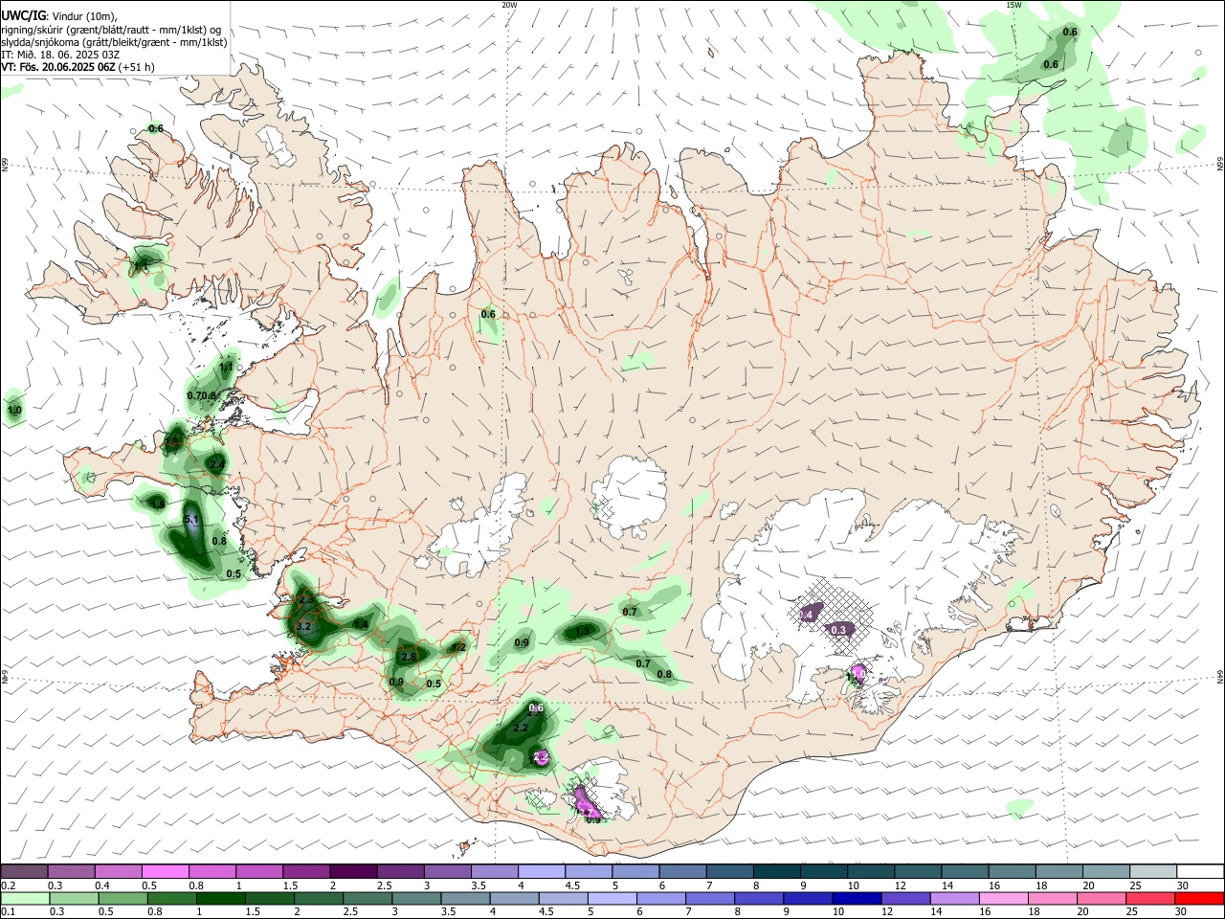Click the '3.2' precipitation value on the map
1225x919 pixels.
(x=304, y=627)
